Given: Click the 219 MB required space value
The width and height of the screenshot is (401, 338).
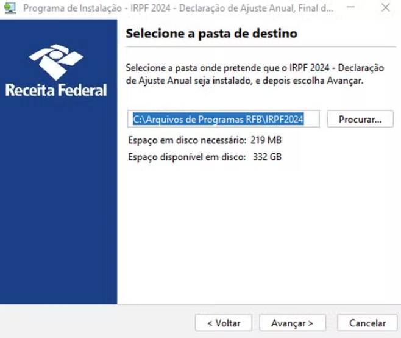Looking at the screenshot, I should point(266,140).
